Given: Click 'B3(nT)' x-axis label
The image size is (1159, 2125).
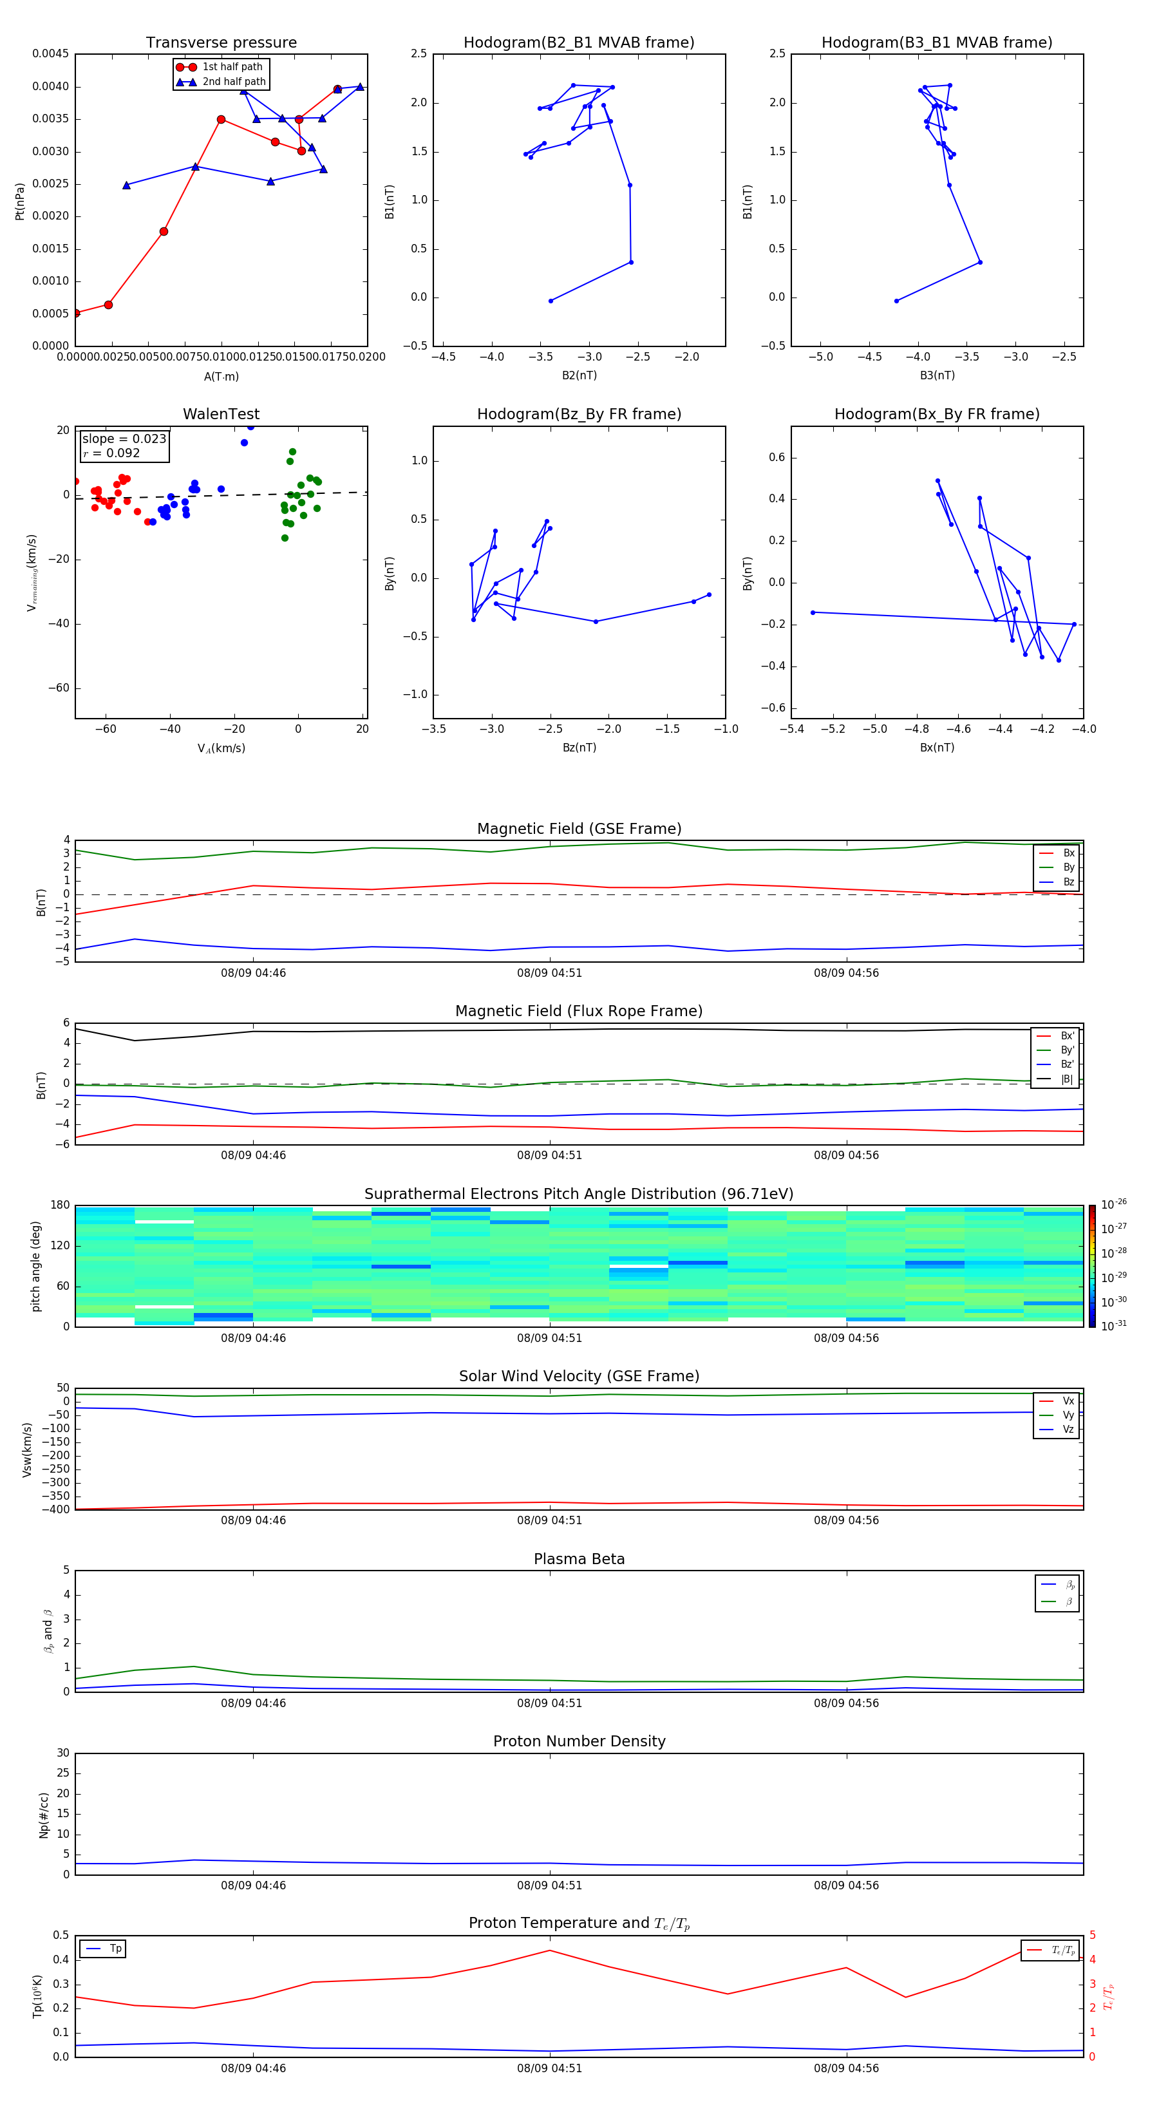Looking at the screenshot, I should pos(937,376).
